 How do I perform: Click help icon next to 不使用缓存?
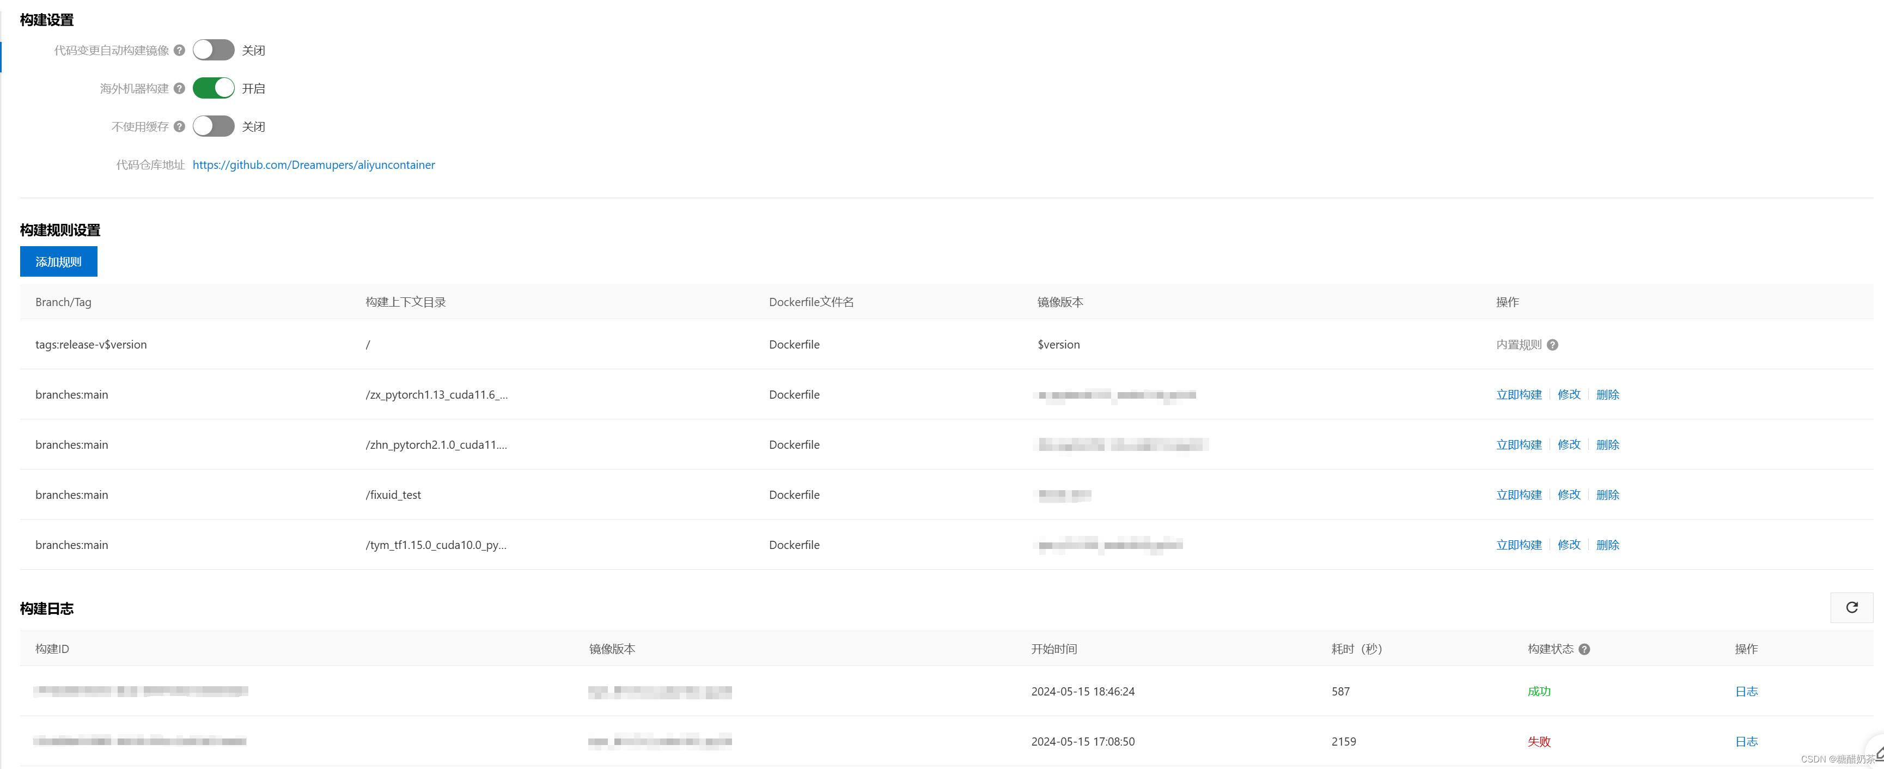click(x=179, y=126)
